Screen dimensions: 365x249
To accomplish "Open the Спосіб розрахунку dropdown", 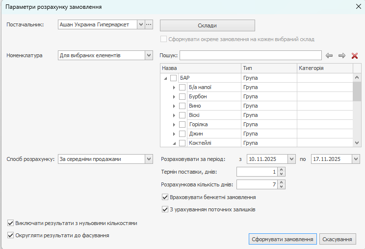I will click(x=149, y=159).
